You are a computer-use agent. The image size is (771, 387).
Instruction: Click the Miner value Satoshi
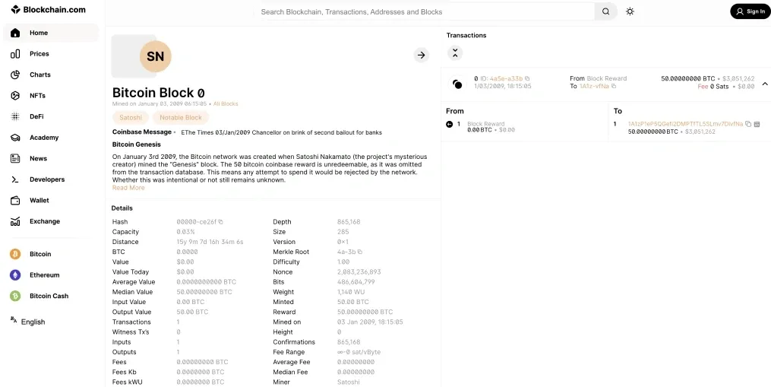pyautogui.click(x=348, y=382)
